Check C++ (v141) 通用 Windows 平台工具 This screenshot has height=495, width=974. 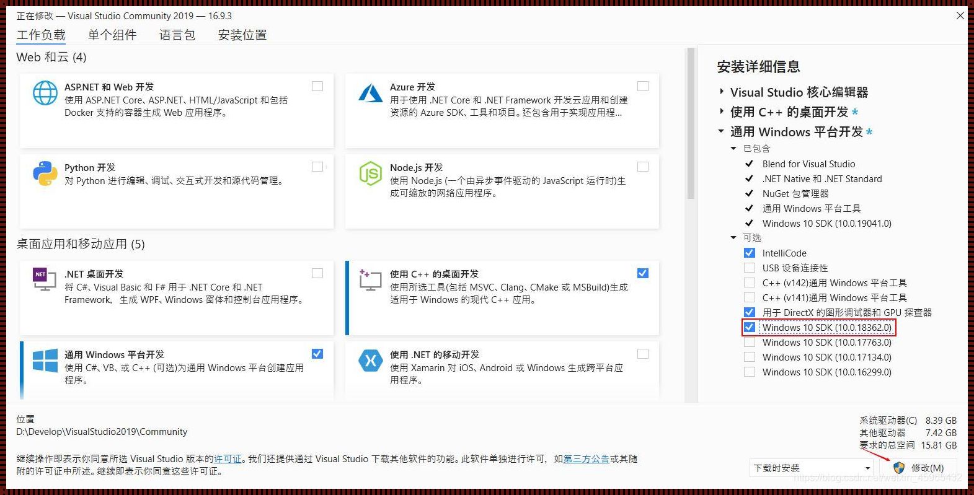pyautogui.click(x=750, y=297)
